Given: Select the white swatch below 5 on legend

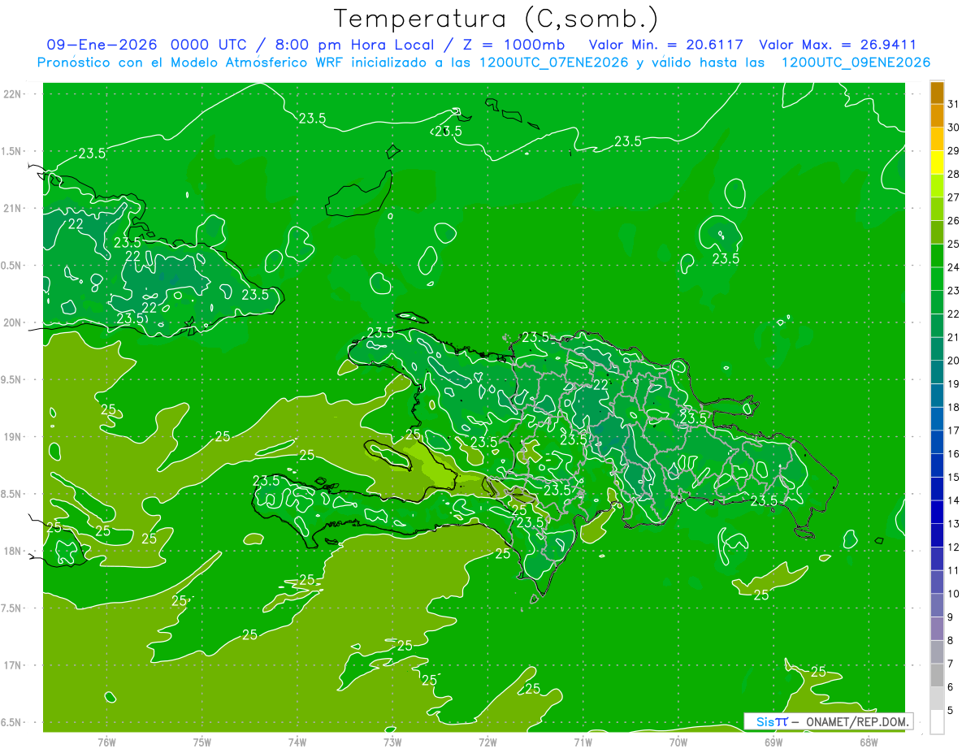Looking at the screenshot, I should (937, 722).
